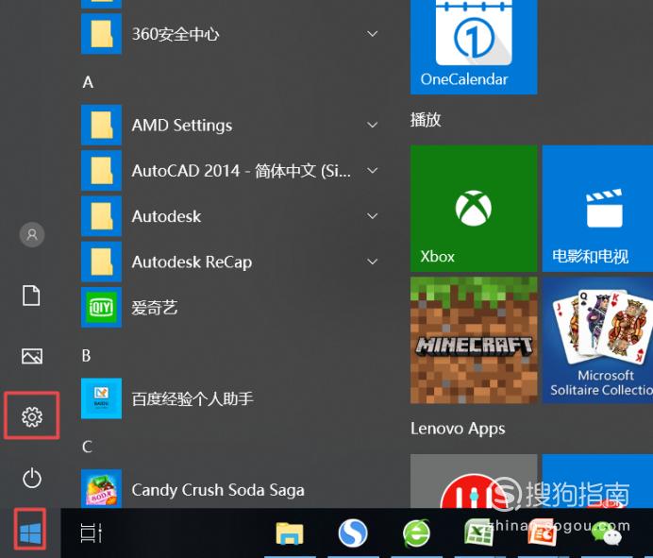Launch File Explorer from taskbar
The image size is (653, 558).
(x=290, y=533)
